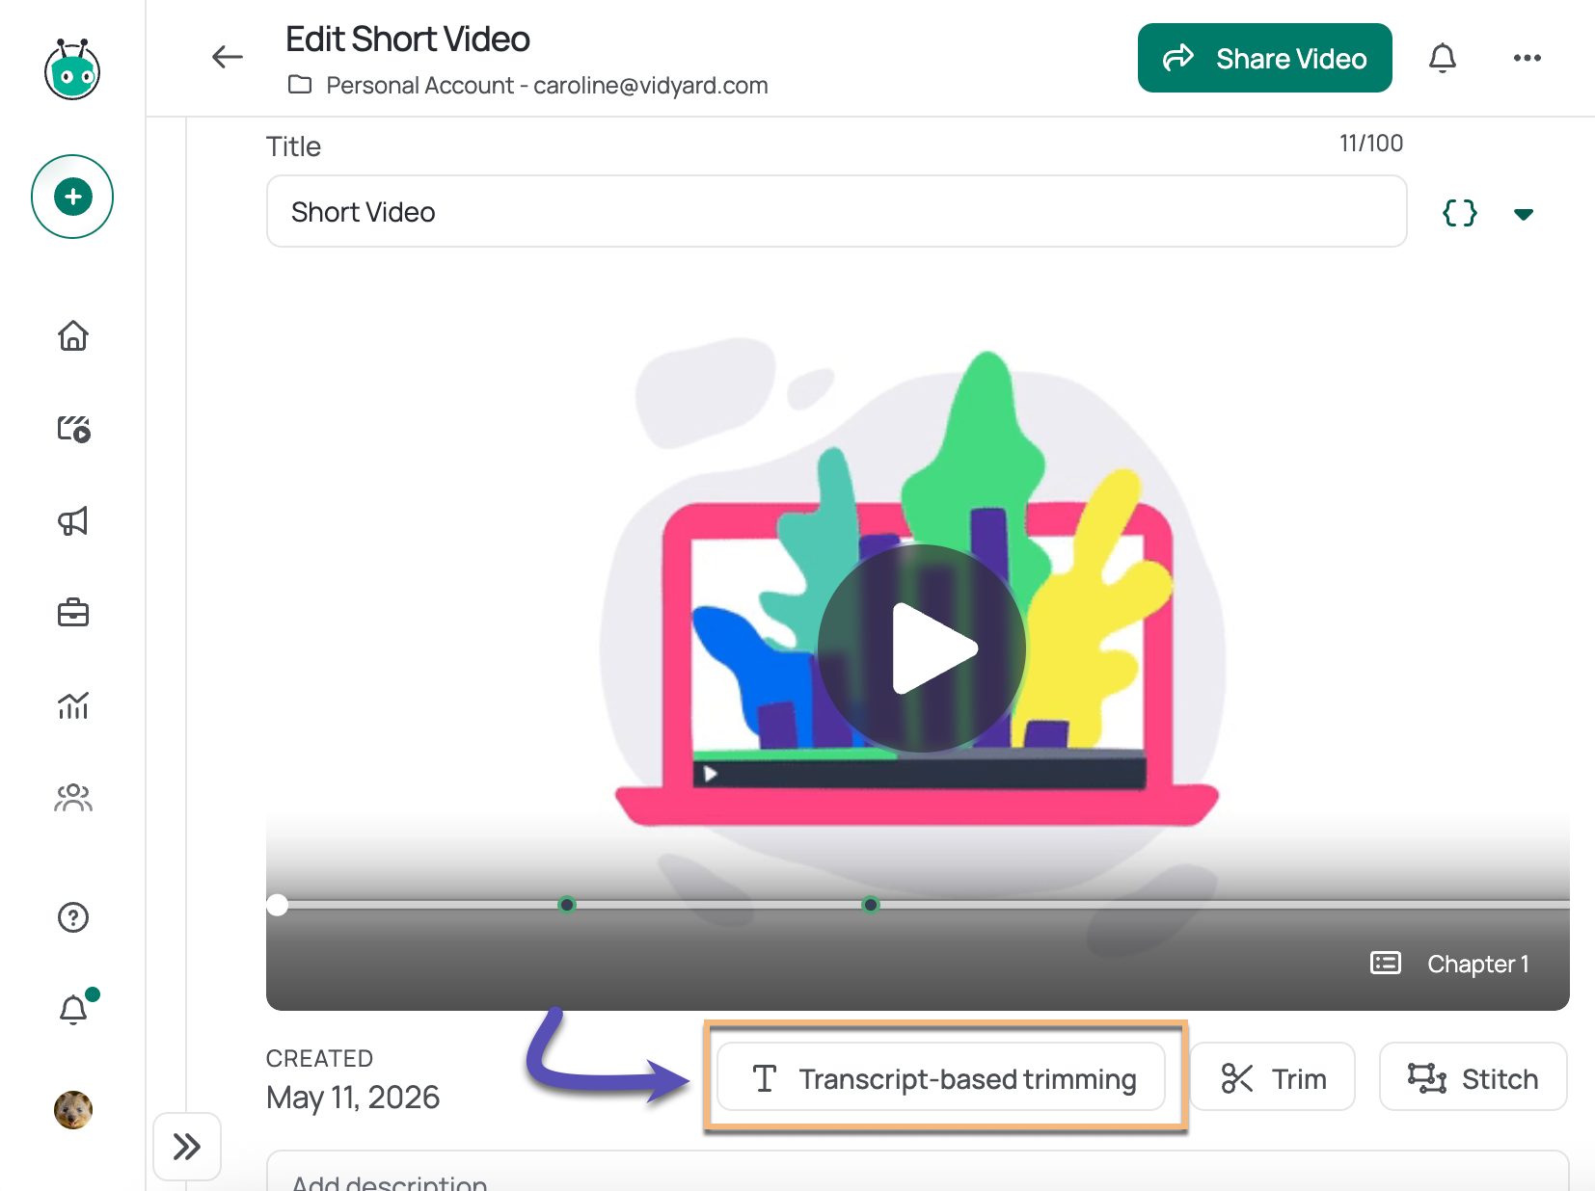Click the user profile avatar
The height and width of the screenshot is (1191, 1595).
click(73, 1110)
